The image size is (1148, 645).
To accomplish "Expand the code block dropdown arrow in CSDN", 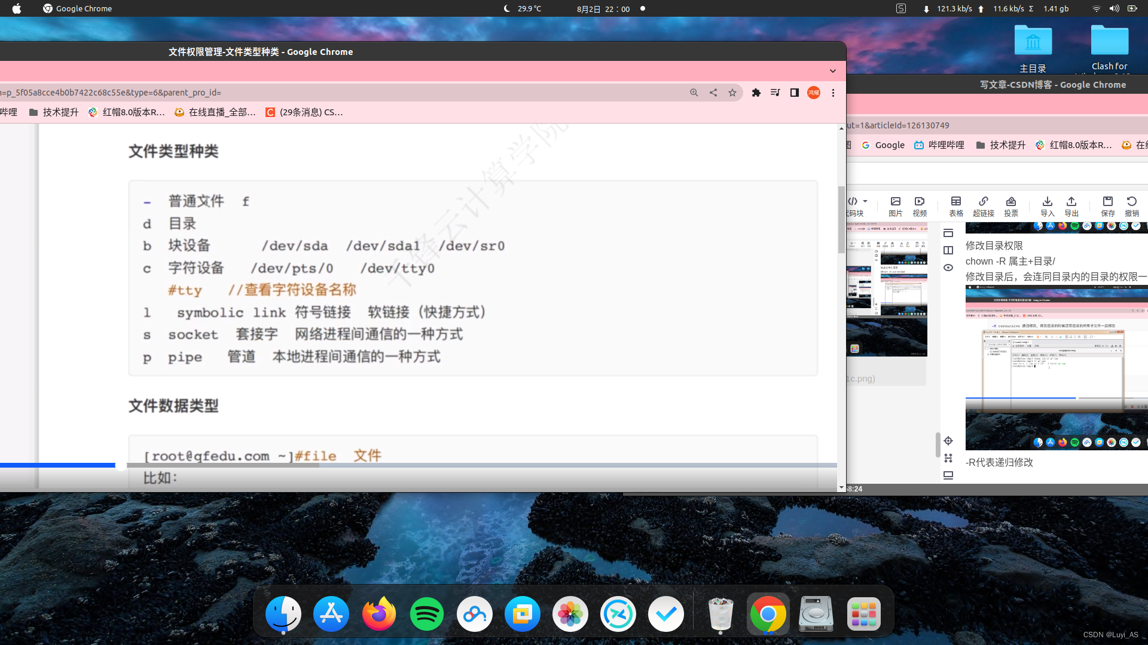I will (865, 201).
